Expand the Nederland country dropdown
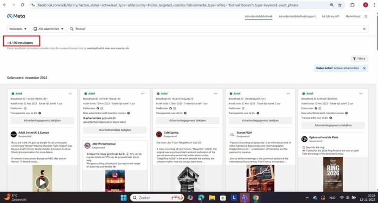 [17, 29]
